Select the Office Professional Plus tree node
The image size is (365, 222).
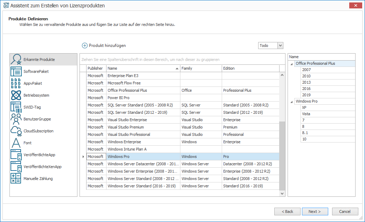coord(325,63)
